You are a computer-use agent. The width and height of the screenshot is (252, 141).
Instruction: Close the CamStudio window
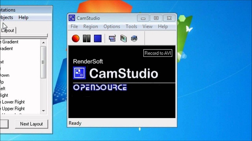pos(169,18)
